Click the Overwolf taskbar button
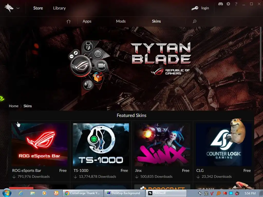The height and width of the screenshot is (197, 263). pos(166,193)
